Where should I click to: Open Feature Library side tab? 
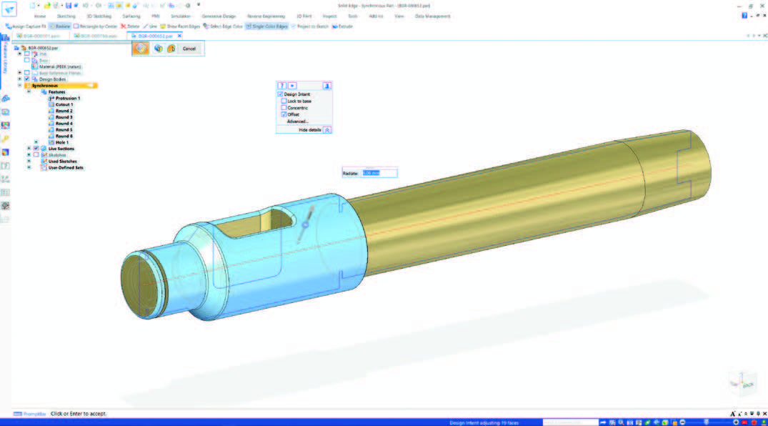pyautogui.click(x=5, y=57)
